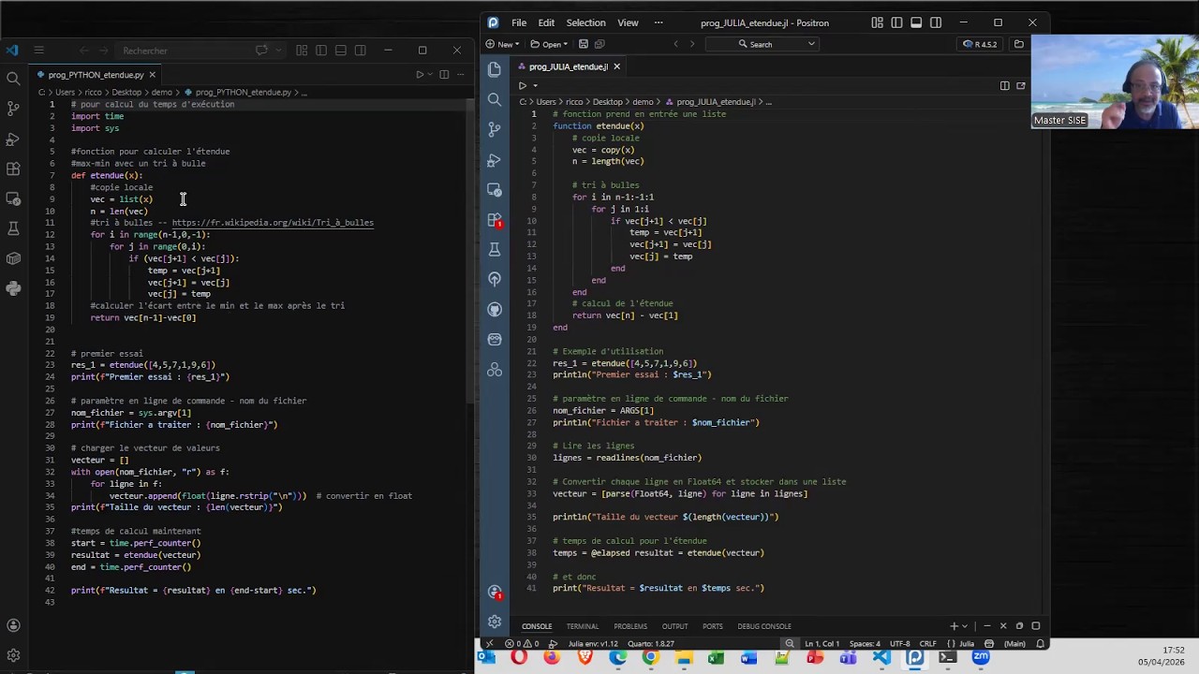
Task: Open Google Chrome from the taskbar
Action: (650, 658)
